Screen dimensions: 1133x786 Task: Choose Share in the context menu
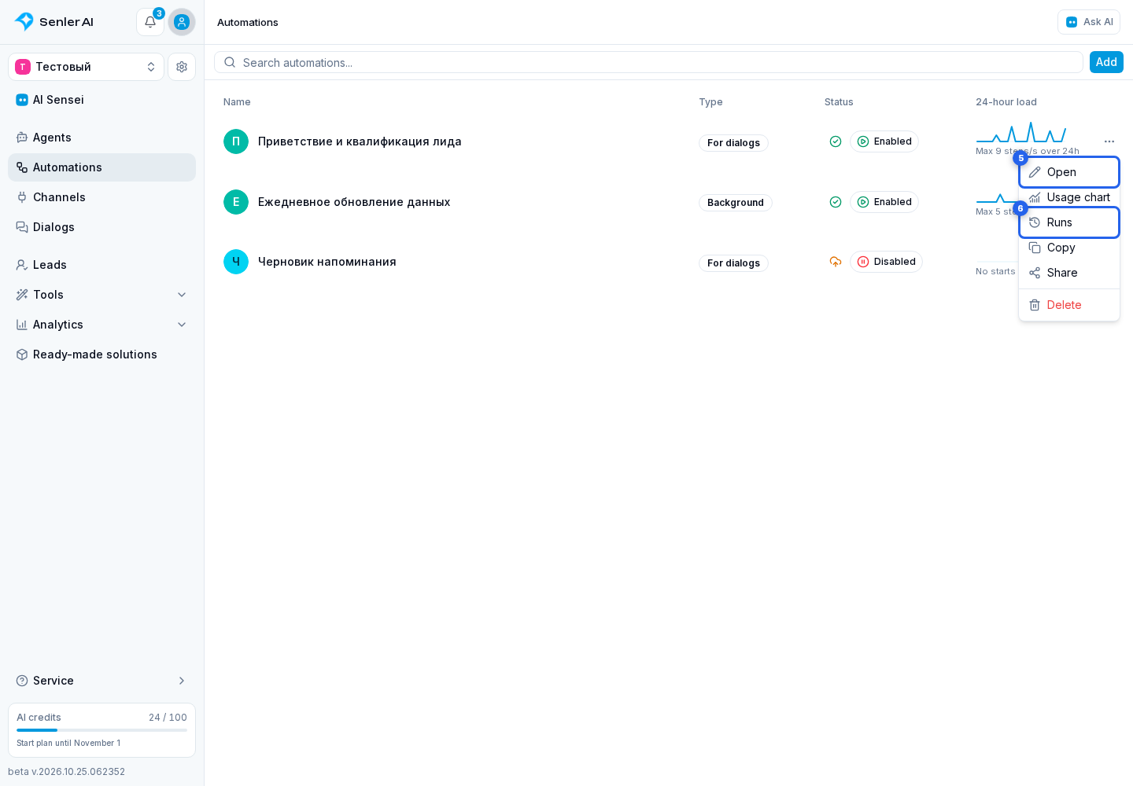tap(1069, 273)
